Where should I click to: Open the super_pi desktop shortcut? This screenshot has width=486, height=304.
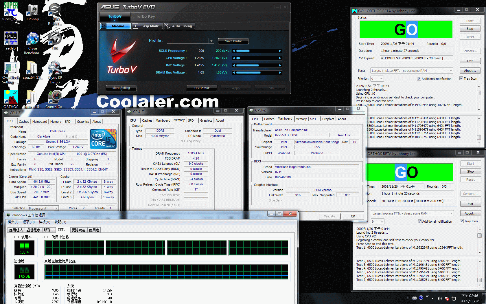[x=11, y=11]
